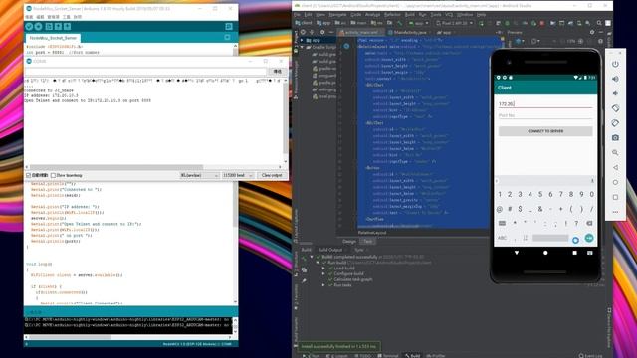Expand the Run tasks node
This screenshot has height=358, width=637.
tap(323, 285)
